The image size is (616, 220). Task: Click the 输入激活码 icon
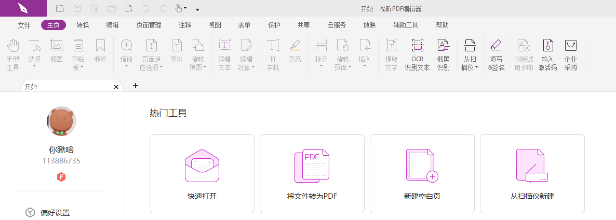547,54
